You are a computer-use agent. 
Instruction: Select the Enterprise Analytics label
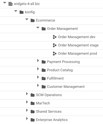click(x=52, y=120)
